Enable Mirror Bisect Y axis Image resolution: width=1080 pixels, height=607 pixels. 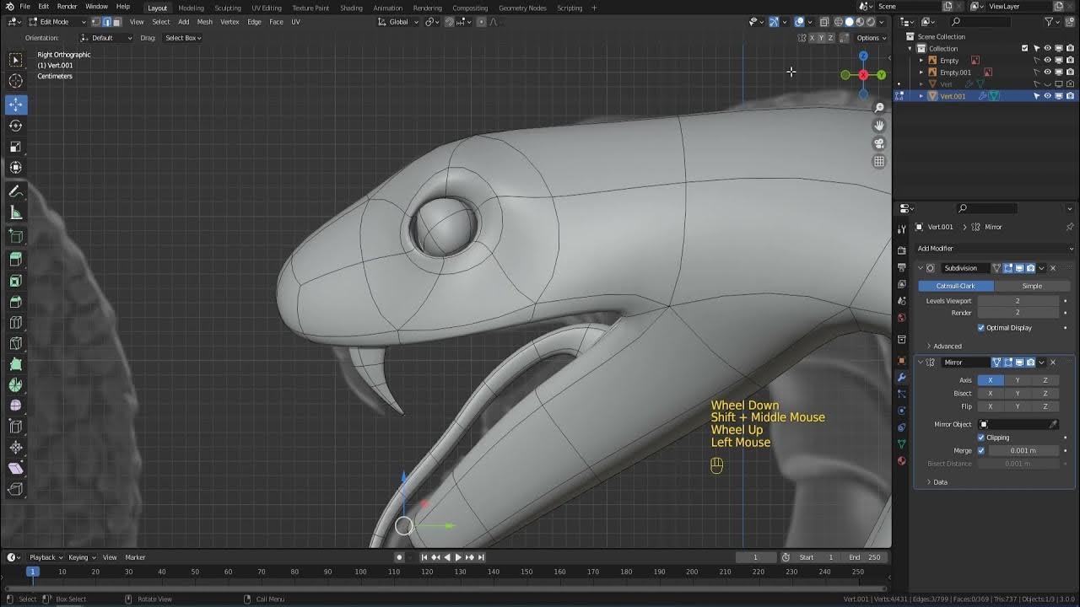[1018, 394]
